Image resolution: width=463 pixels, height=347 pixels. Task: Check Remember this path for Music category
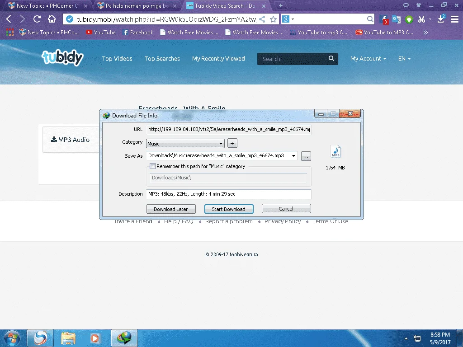pyautogui.click(x=153, y=166)
